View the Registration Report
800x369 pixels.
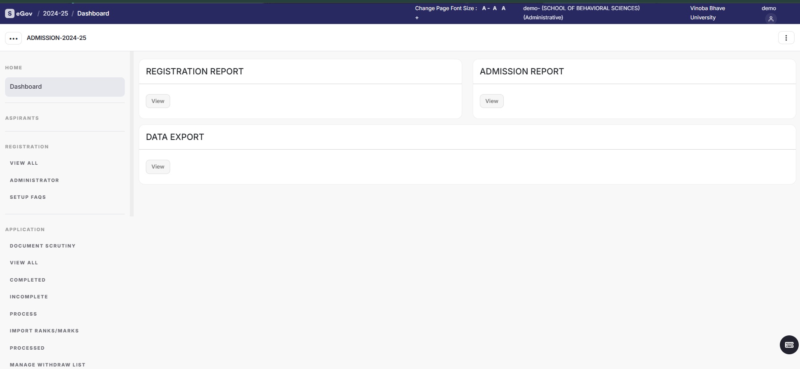click(x=158, y=101)
